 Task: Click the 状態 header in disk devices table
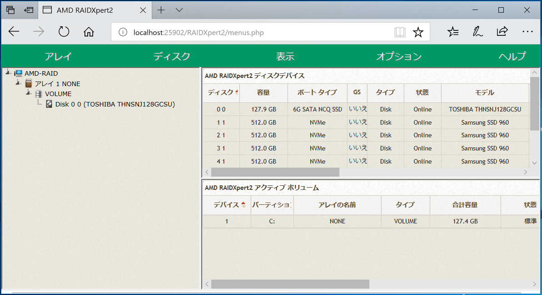[423, 93]
